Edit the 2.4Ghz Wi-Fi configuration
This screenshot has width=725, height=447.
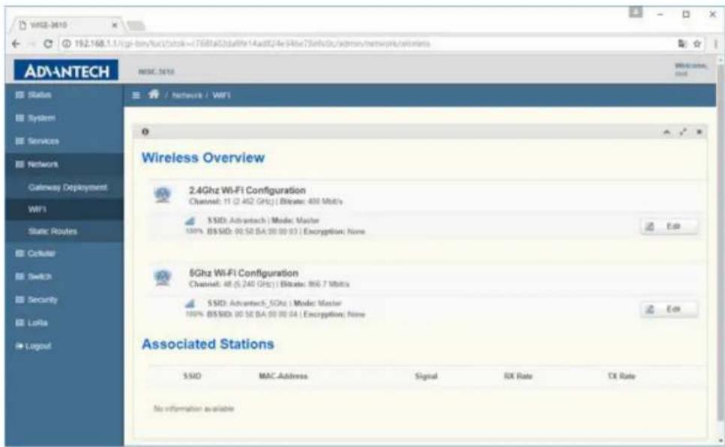point(669,226)
